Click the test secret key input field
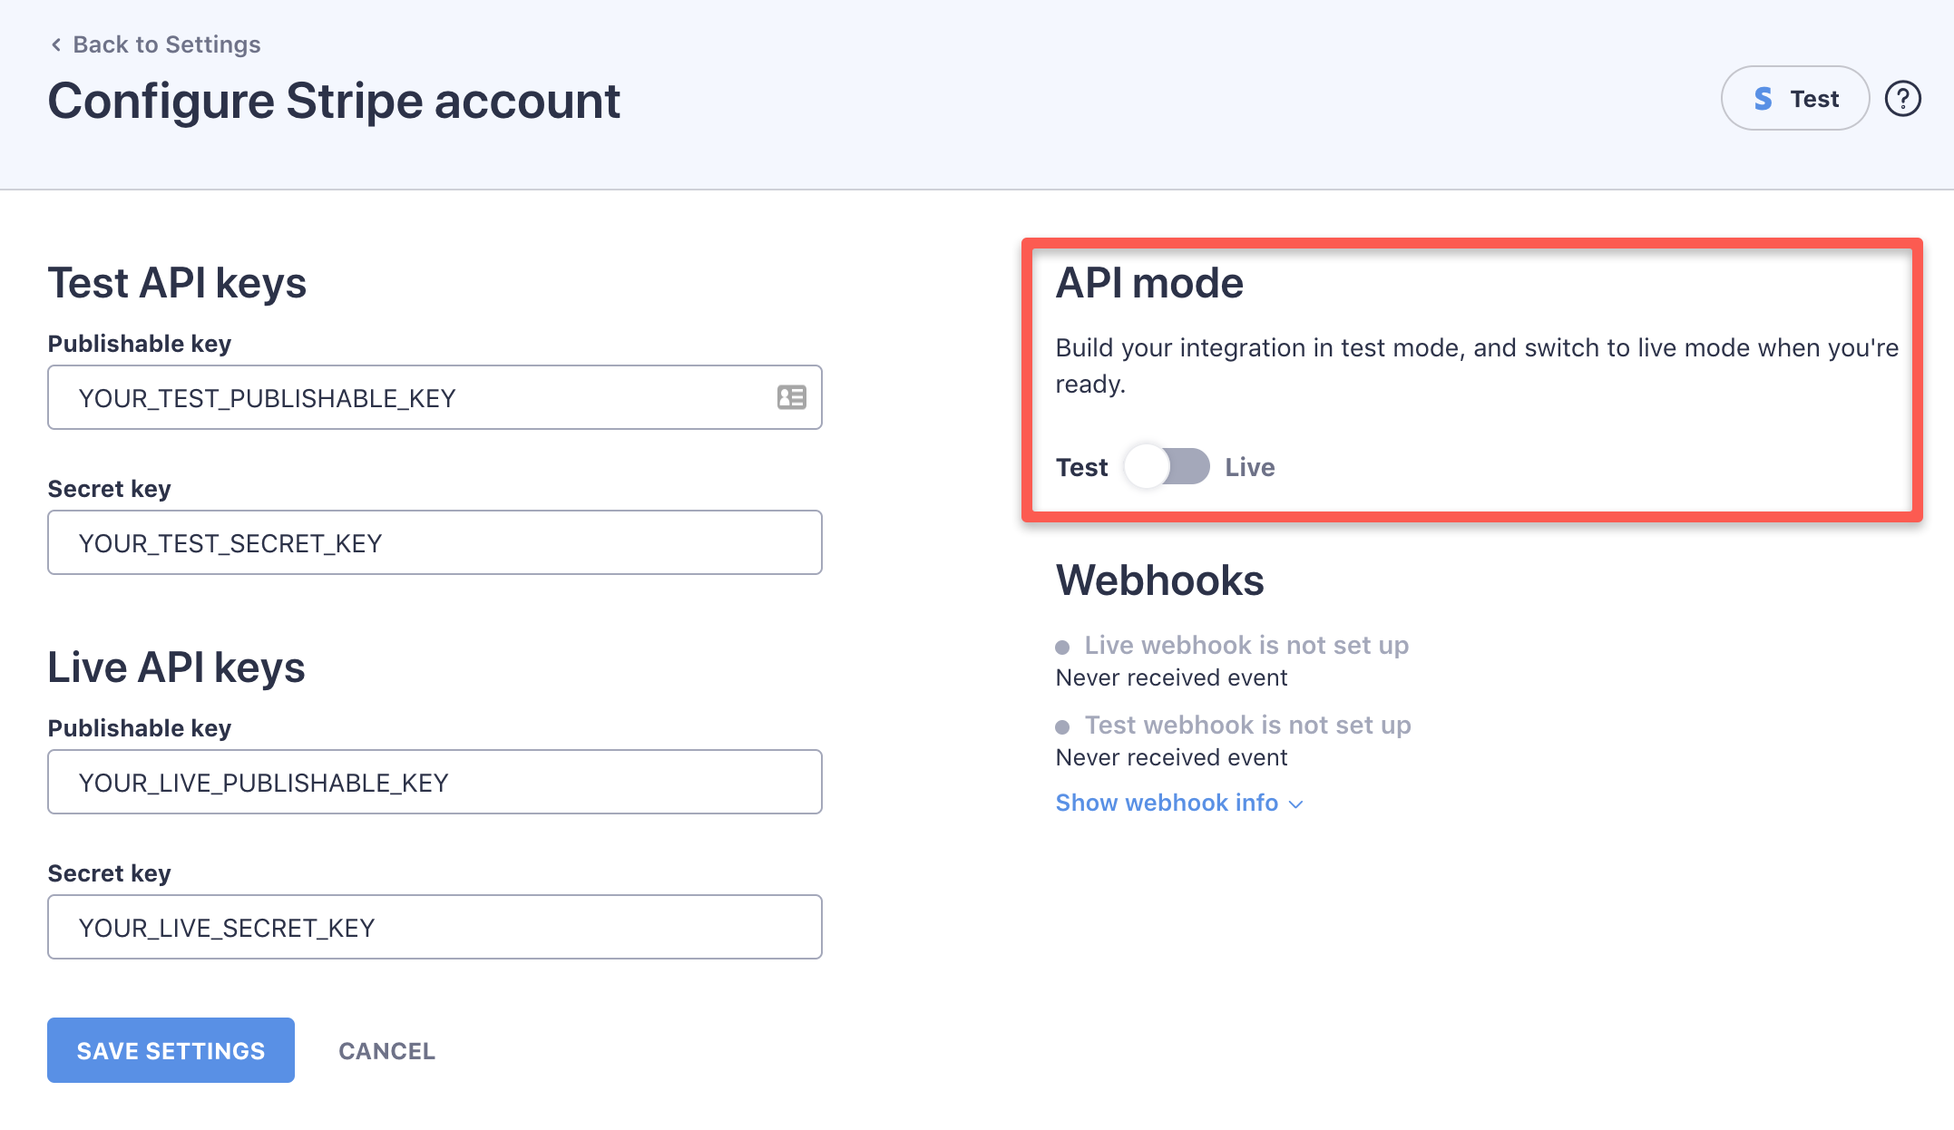1954x1130 pixels. (x=435, y=542)
